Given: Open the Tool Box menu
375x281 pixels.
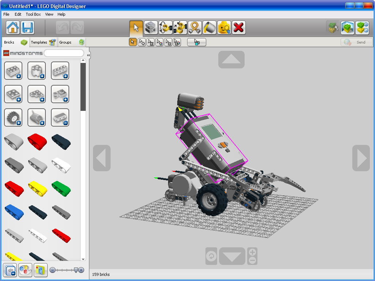Looking at the screenshot, I should (33, 14).
